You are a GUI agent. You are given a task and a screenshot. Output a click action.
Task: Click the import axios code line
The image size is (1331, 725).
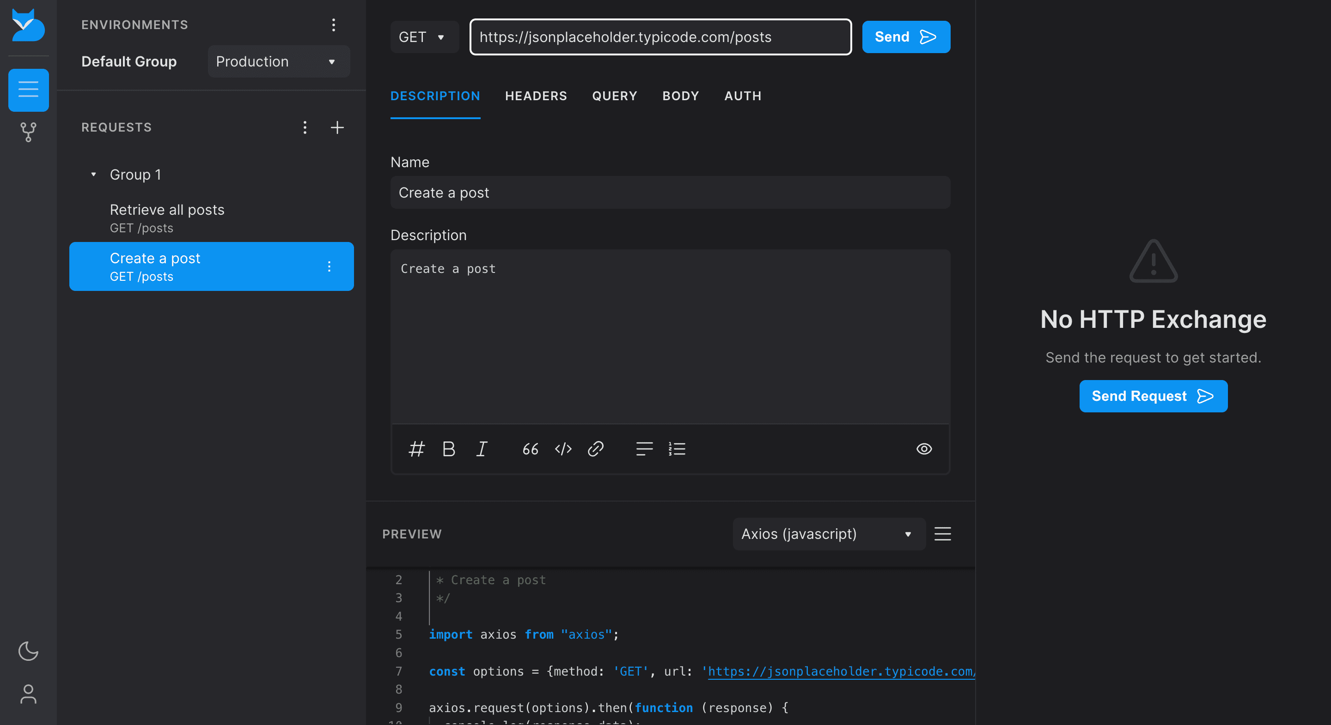coord(524,634)
